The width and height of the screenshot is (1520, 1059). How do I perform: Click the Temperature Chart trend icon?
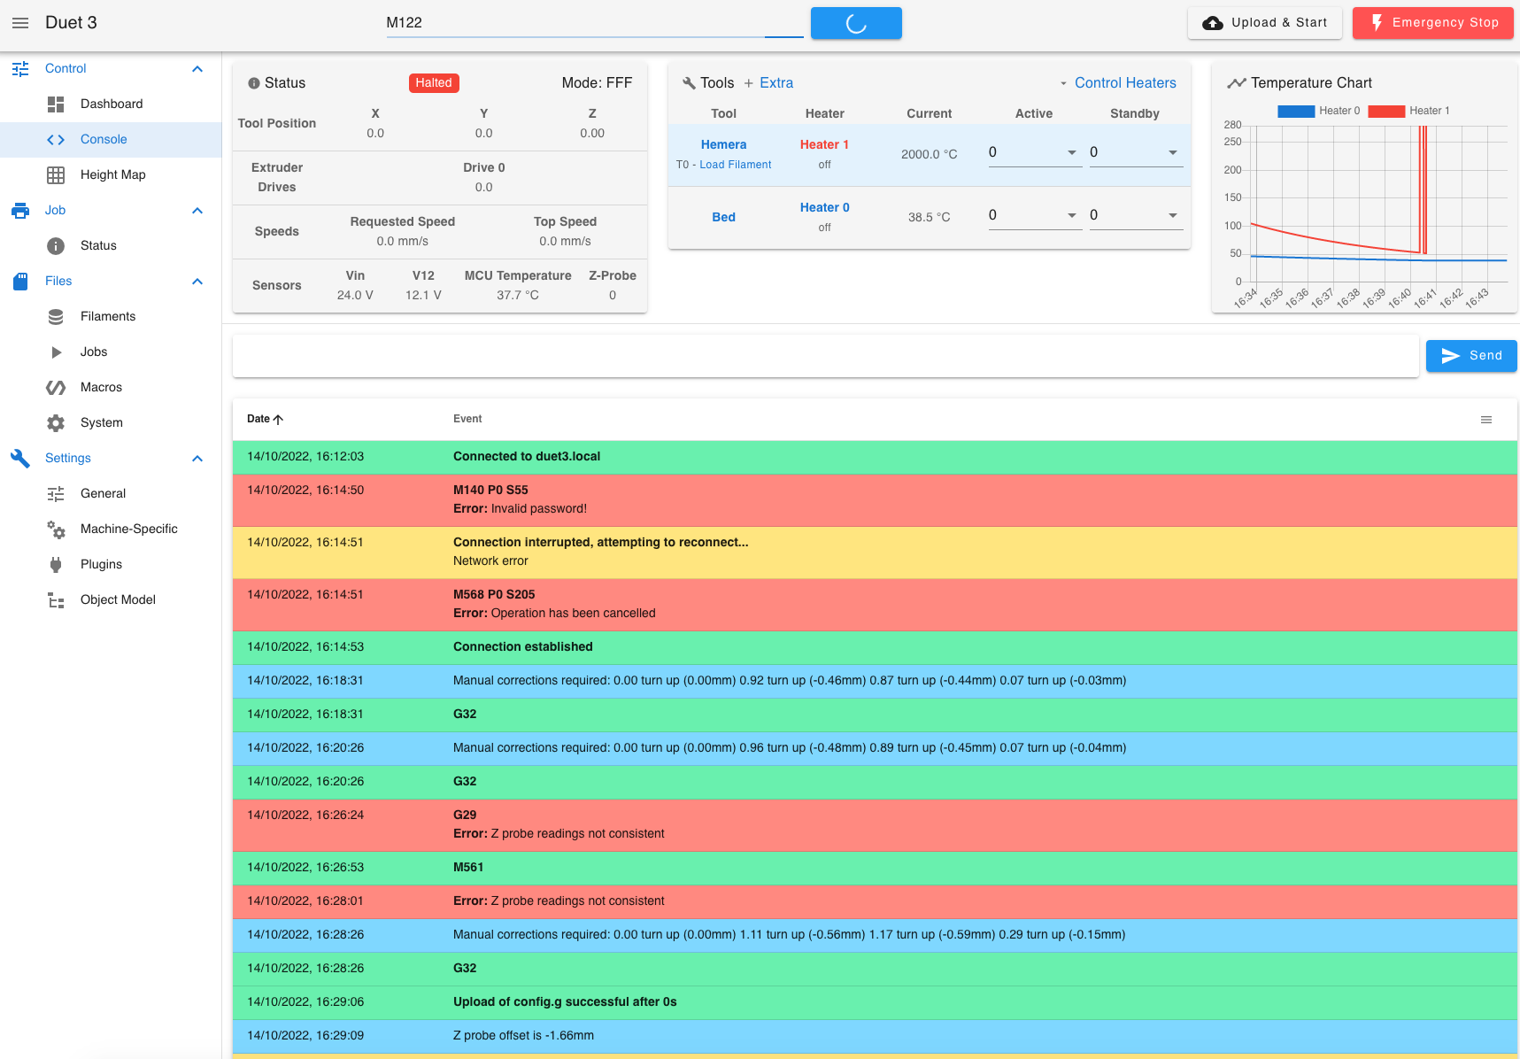(x=1236, y=83)
